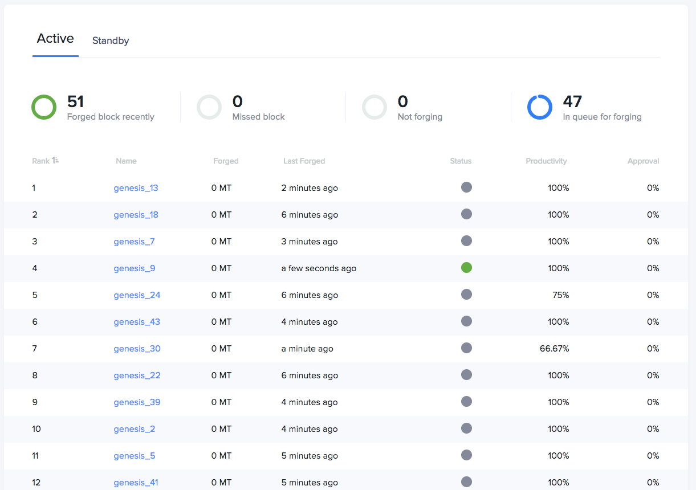Image resolution: width=696 pixels, height=490 pixels.
Task: Click the green status dot for genesis_9
Action: (466, 268)
